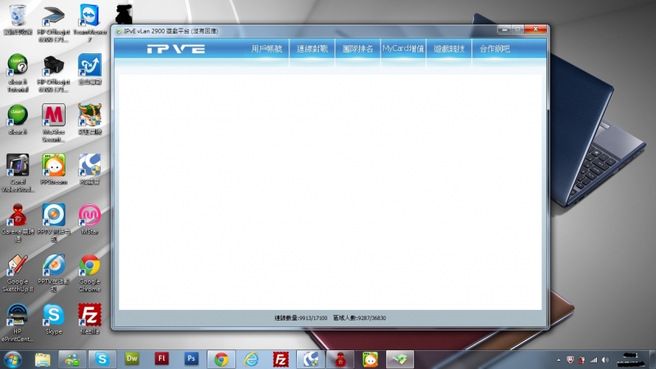The width and height of the screenshot is (656, 369).
Task: Open Skype from the taskbar
Action: [102, 359]
